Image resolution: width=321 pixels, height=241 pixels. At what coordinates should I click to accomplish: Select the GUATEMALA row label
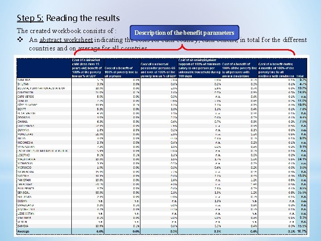click(26, 126)
